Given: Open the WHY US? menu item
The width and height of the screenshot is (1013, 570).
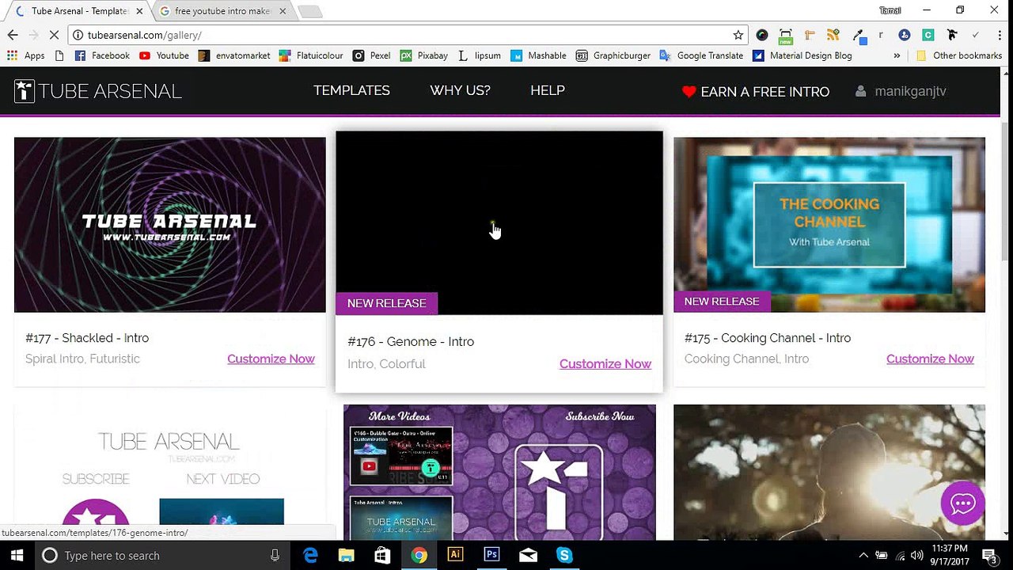Looking at the screenshot, I should tap(460, 90).
